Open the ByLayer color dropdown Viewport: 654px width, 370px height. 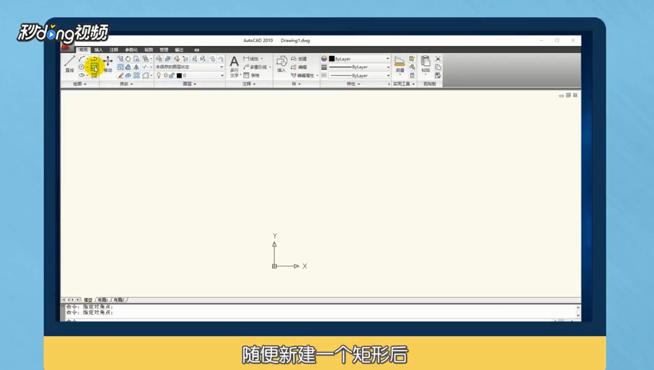click(x=359, y=59)
